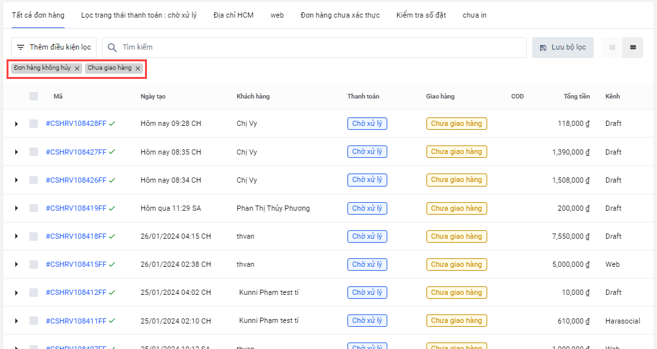Click the filter icon in Thêm điều kiện lọc

21,48
